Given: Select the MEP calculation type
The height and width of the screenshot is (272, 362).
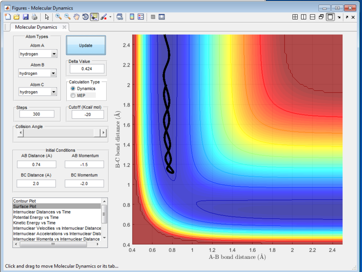Looking at the screenshot, I should (x=73, y=96).
